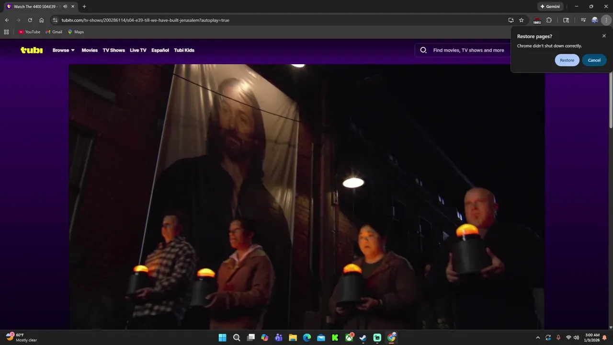Focus the Find movies search field
Viewport: 613px width, 345px height.
pos(468,50)
